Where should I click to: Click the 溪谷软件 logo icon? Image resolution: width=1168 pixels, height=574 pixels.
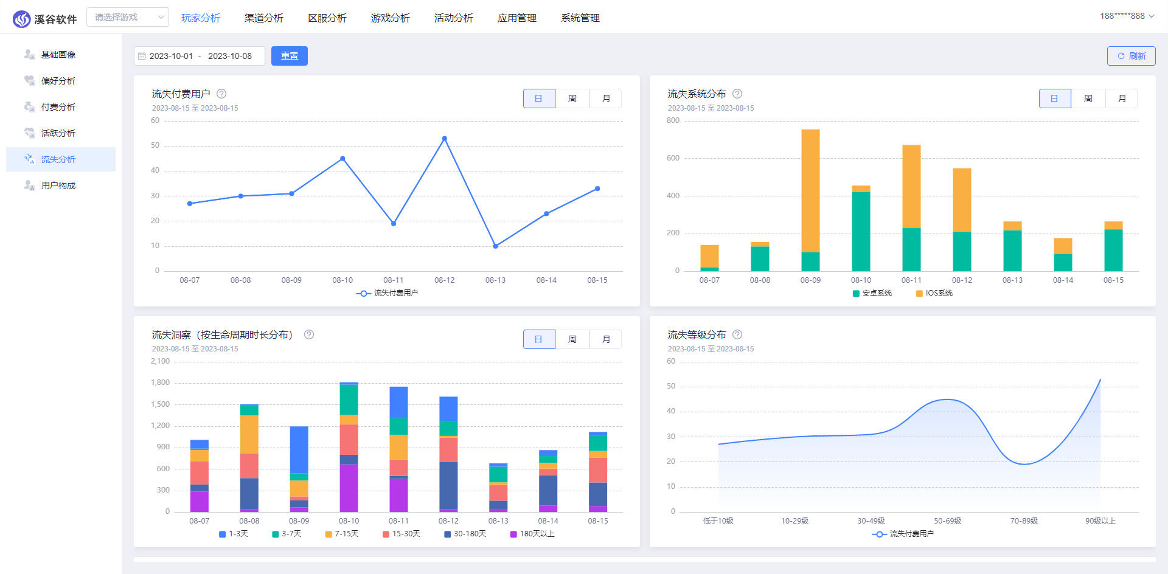click(x=22, y=19)
